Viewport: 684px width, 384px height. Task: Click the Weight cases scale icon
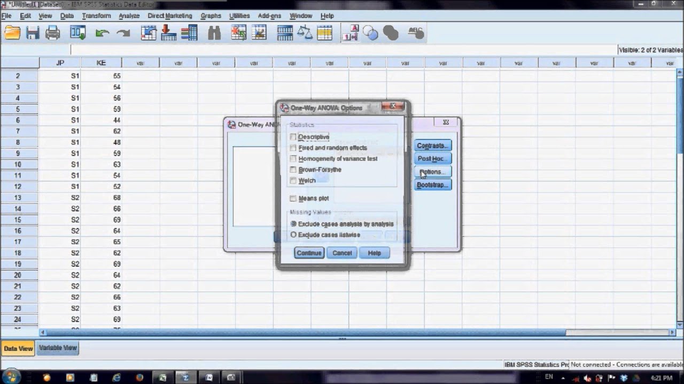click(x=305, y=33)
